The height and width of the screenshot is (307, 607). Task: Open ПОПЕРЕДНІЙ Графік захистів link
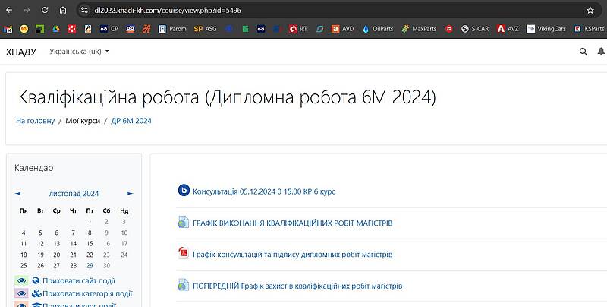[x=297, y=286]
